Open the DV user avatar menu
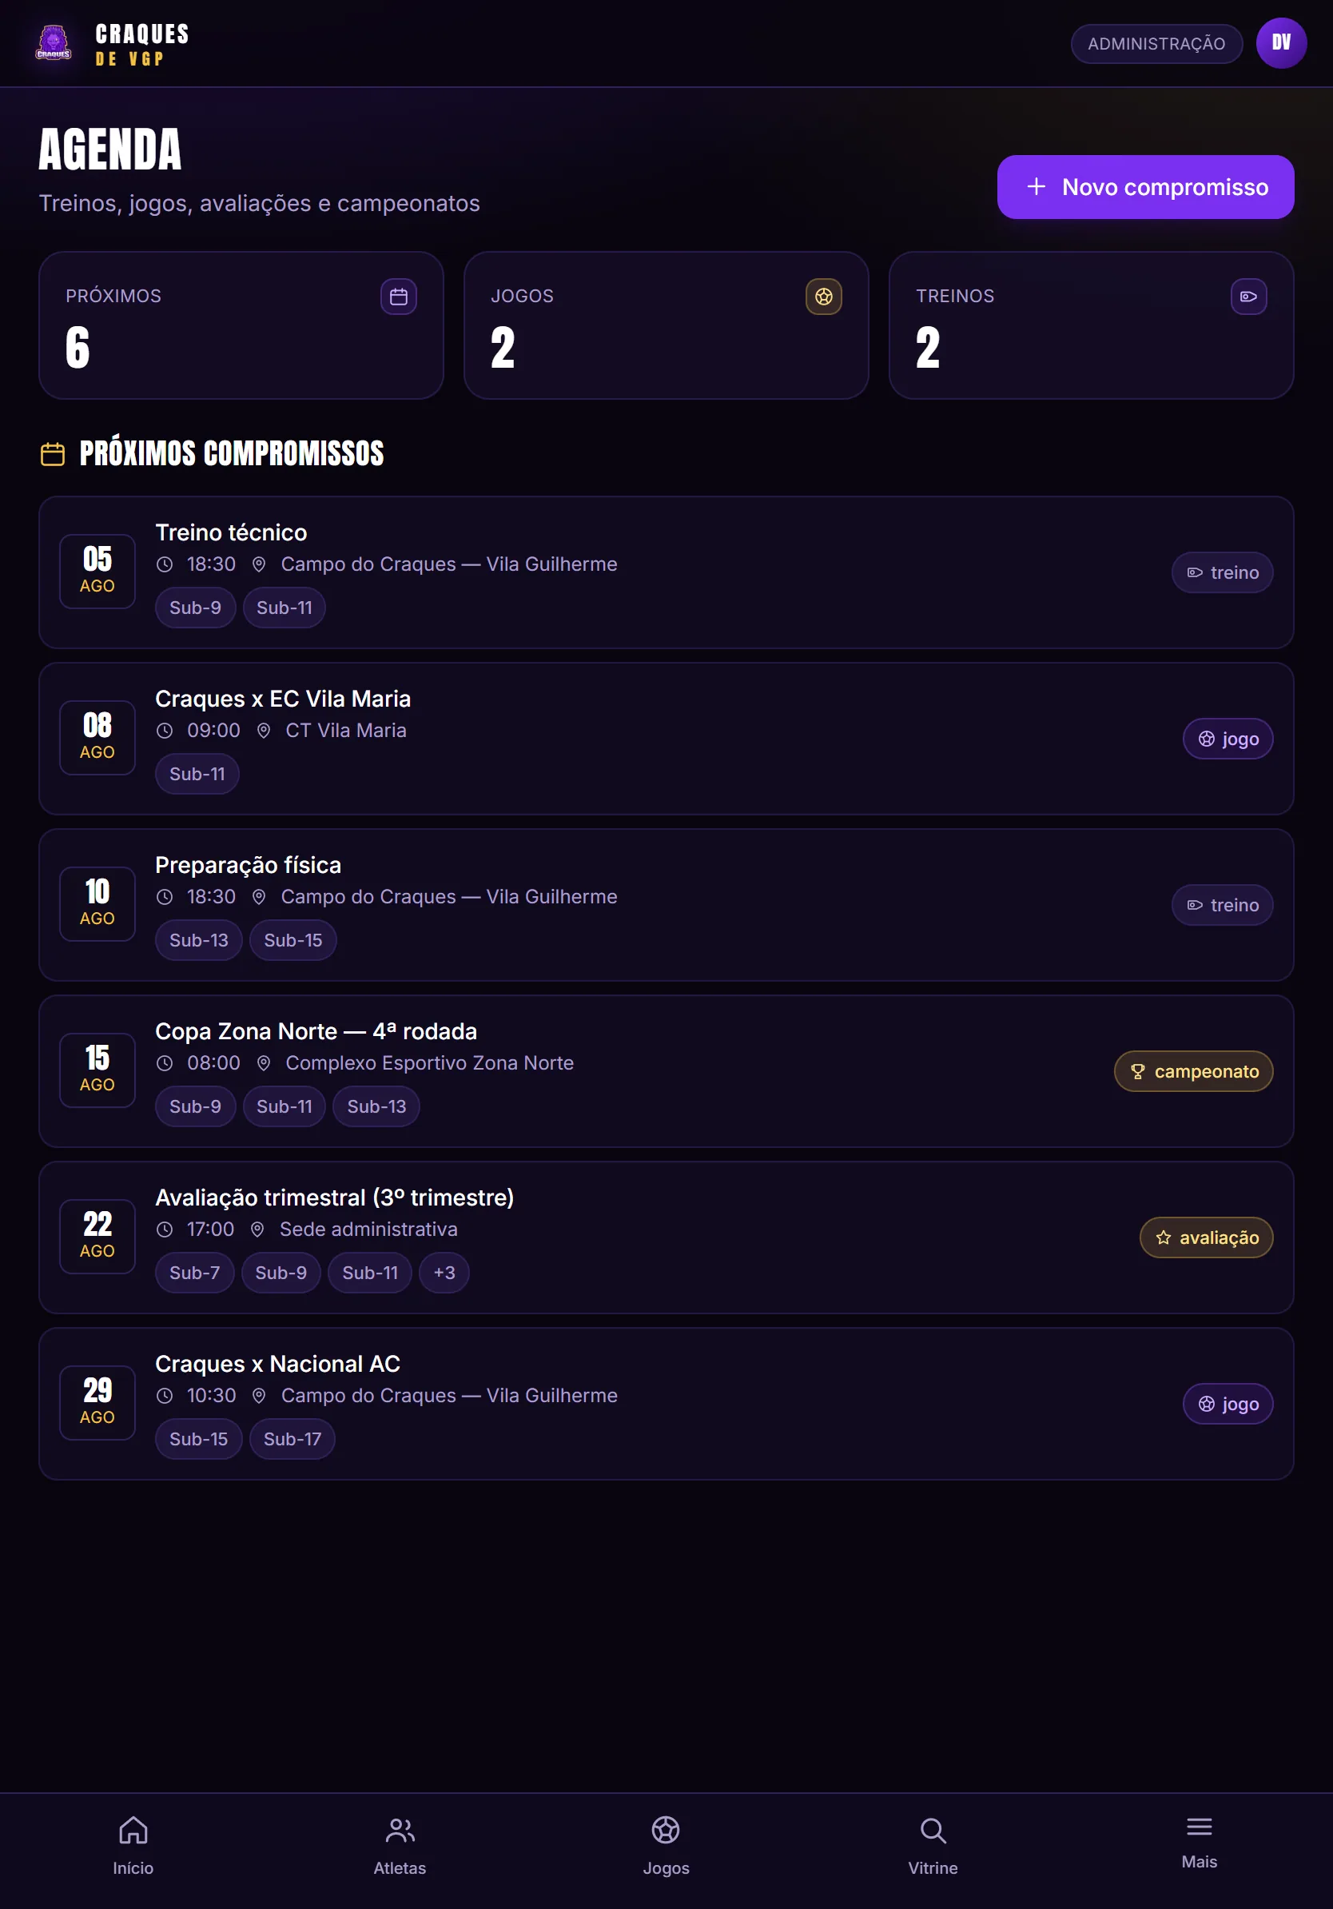Image resolution: width=1333 pixels, height=1909 pixels. coord(1280,43)
